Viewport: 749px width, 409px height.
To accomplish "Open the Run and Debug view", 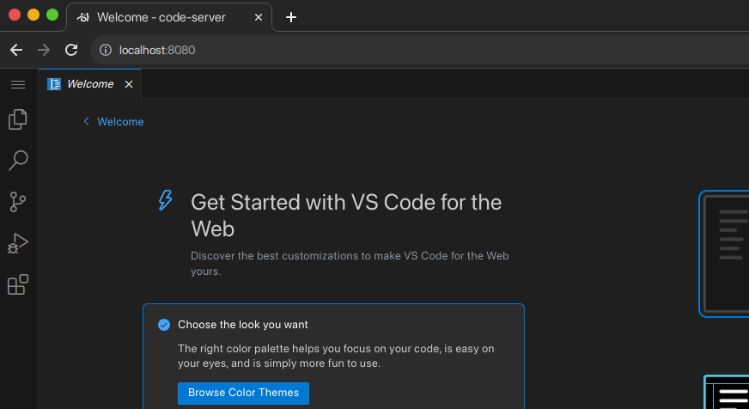I will pos(18,243).
